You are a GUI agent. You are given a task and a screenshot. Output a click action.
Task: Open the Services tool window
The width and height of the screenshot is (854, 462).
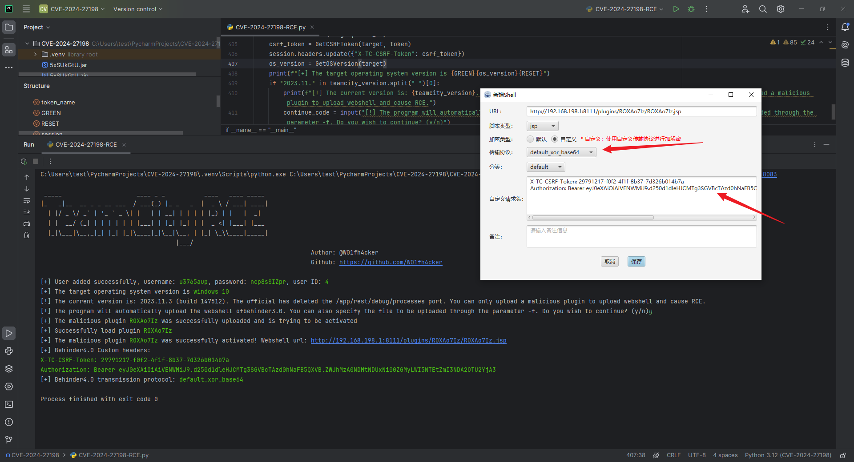(x=9, y=386)
